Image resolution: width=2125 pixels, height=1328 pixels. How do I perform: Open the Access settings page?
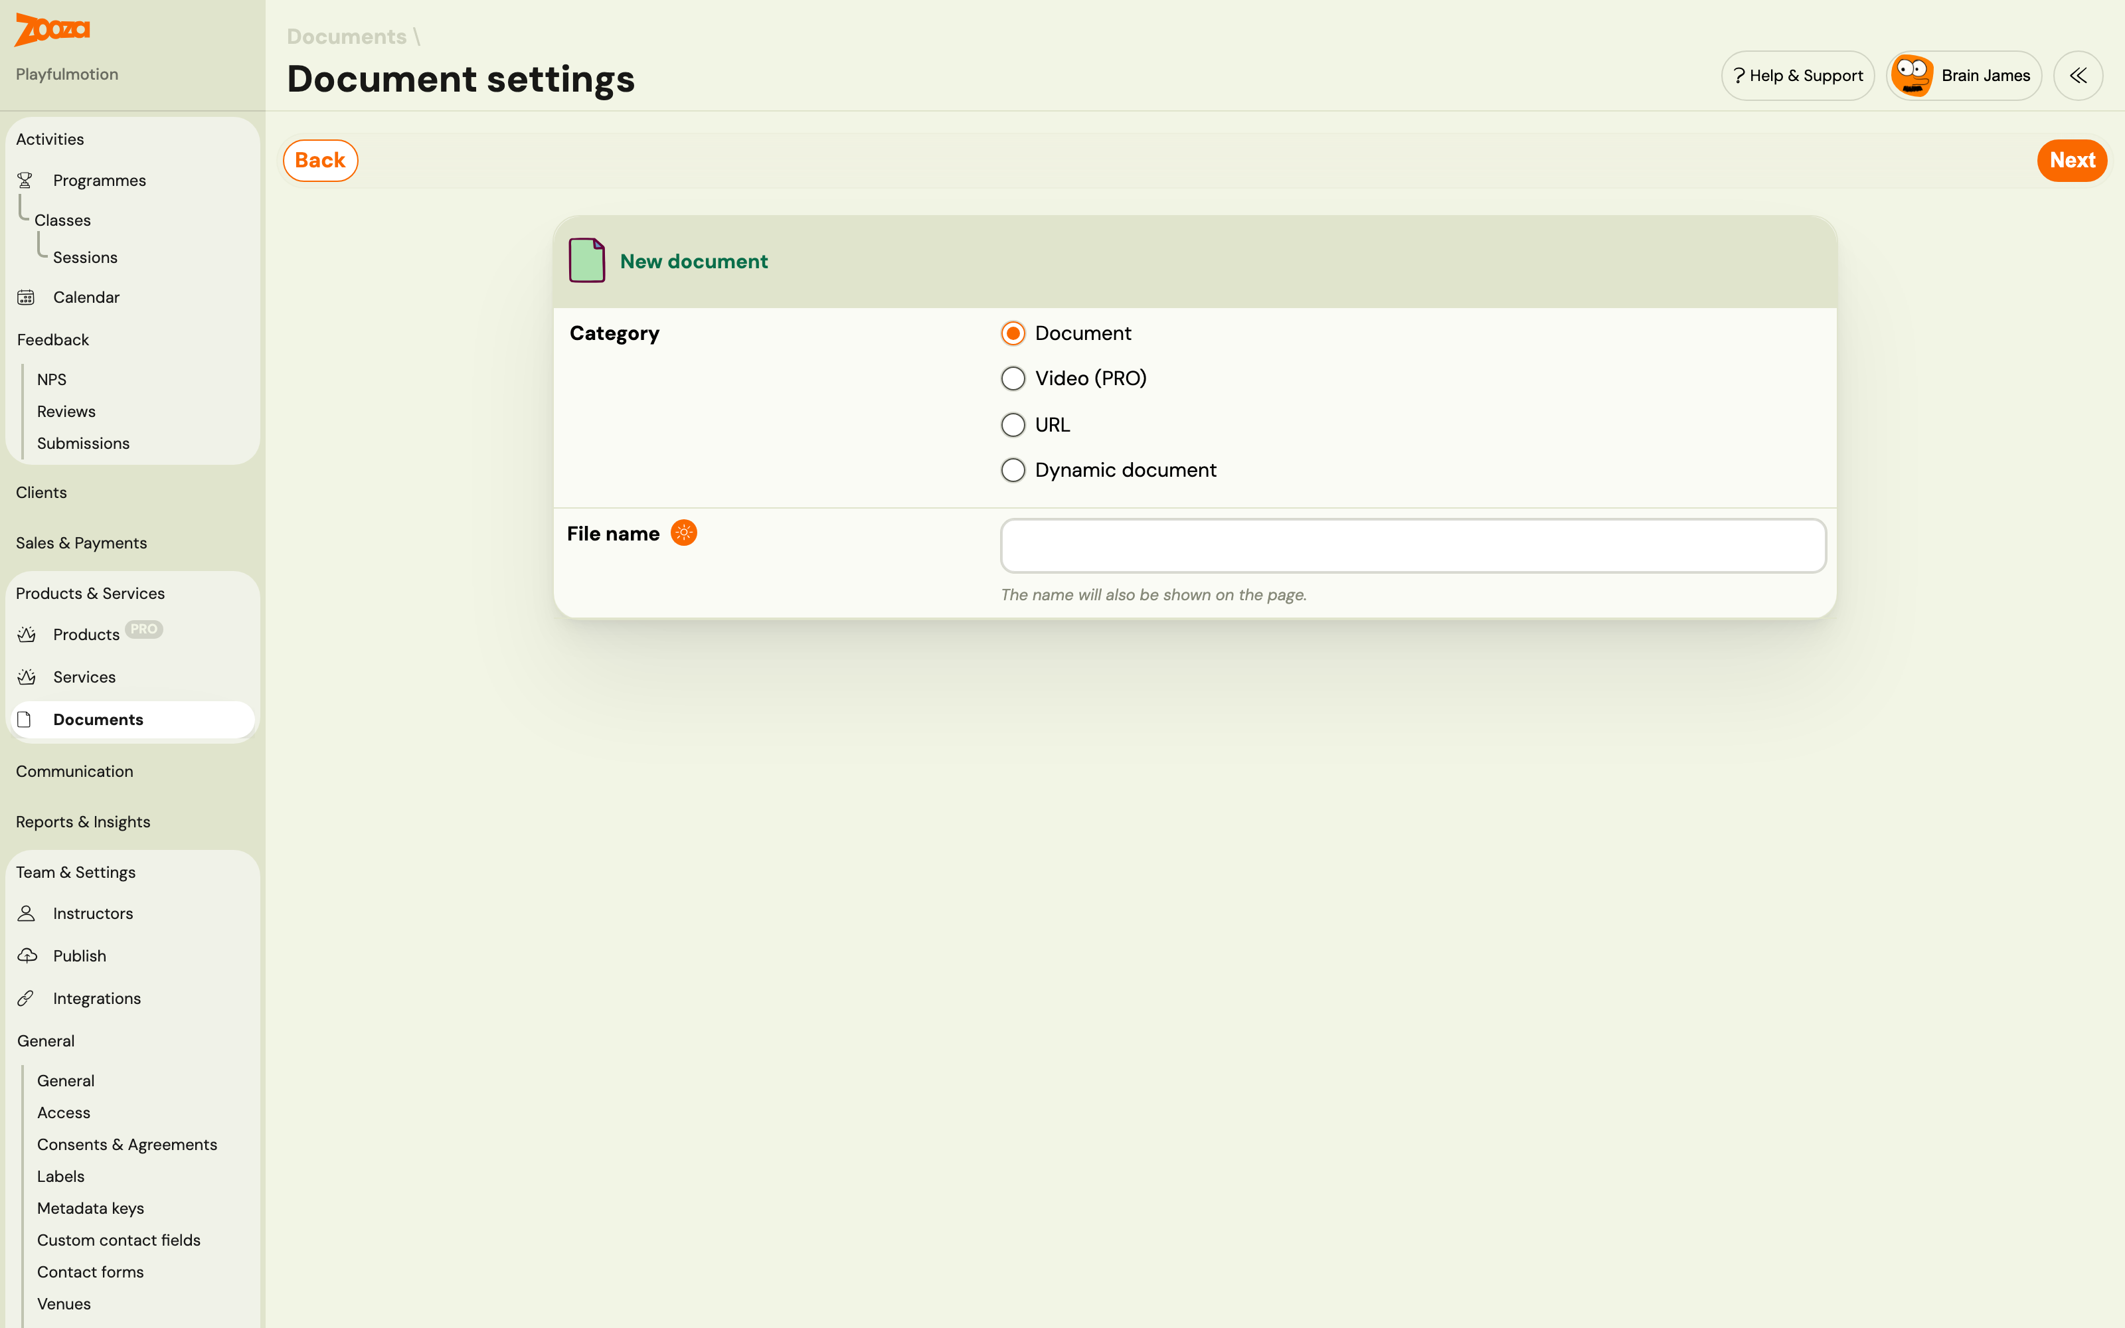pyautogui.click(x=64, y=1113)
